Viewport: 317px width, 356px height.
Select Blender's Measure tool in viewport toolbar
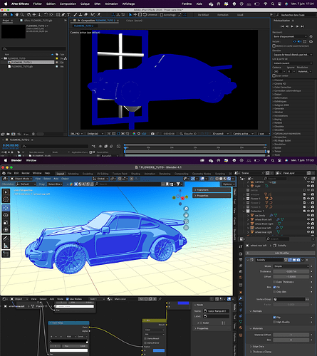(x=6, y=246)
